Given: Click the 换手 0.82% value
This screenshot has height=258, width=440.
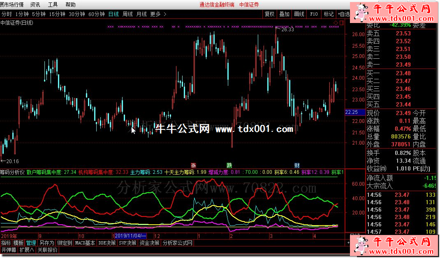Looking at the screenshot, I should [403, 153].
